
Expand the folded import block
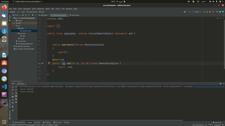click(x=58, y=26)
